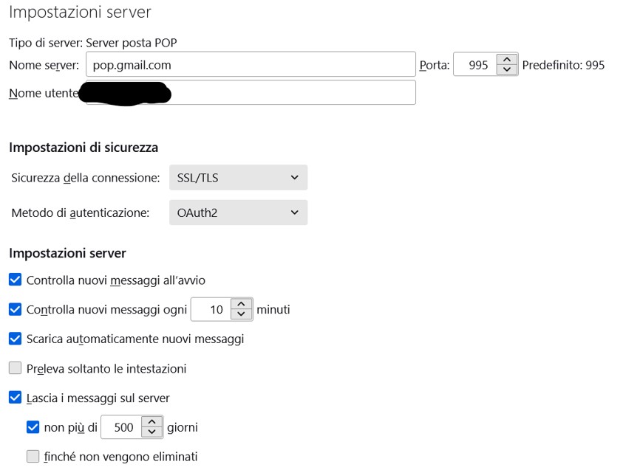This screenshot has height=470, width=623.
Task: Open the Metodo di autenticazione dropdown
Action: pyautogui.click(x=239, y=212)
